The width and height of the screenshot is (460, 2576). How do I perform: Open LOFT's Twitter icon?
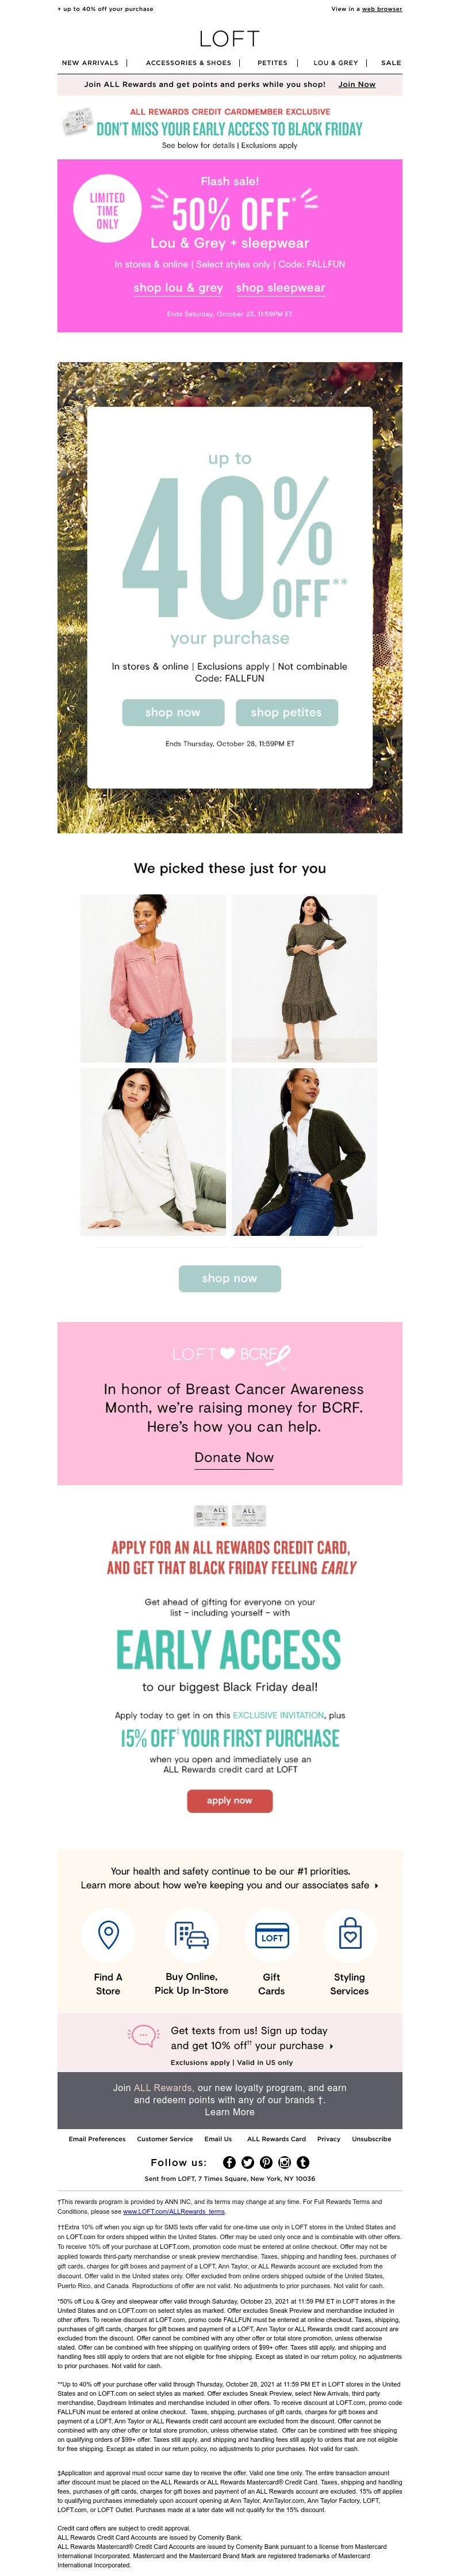(x=248, y=2162)
